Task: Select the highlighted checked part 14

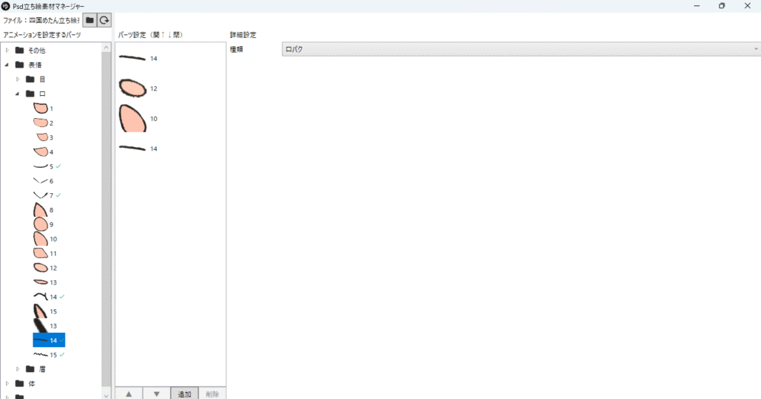Action: pyautogui.click(x=48, y=340)
